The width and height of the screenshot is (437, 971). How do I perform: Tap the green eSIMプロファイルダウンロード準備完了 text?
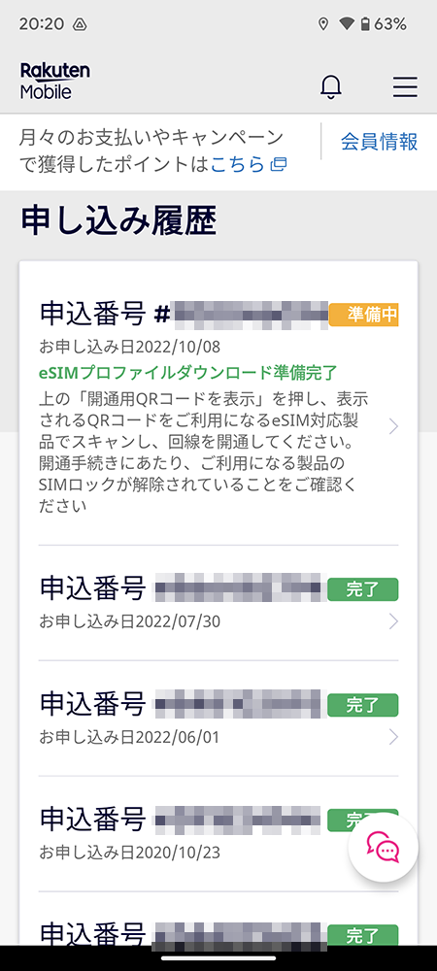pos(188,372)
